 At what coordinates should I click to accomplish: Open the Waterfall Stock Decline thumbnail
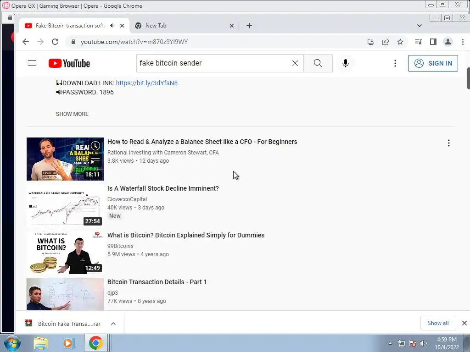click(65, 206)
